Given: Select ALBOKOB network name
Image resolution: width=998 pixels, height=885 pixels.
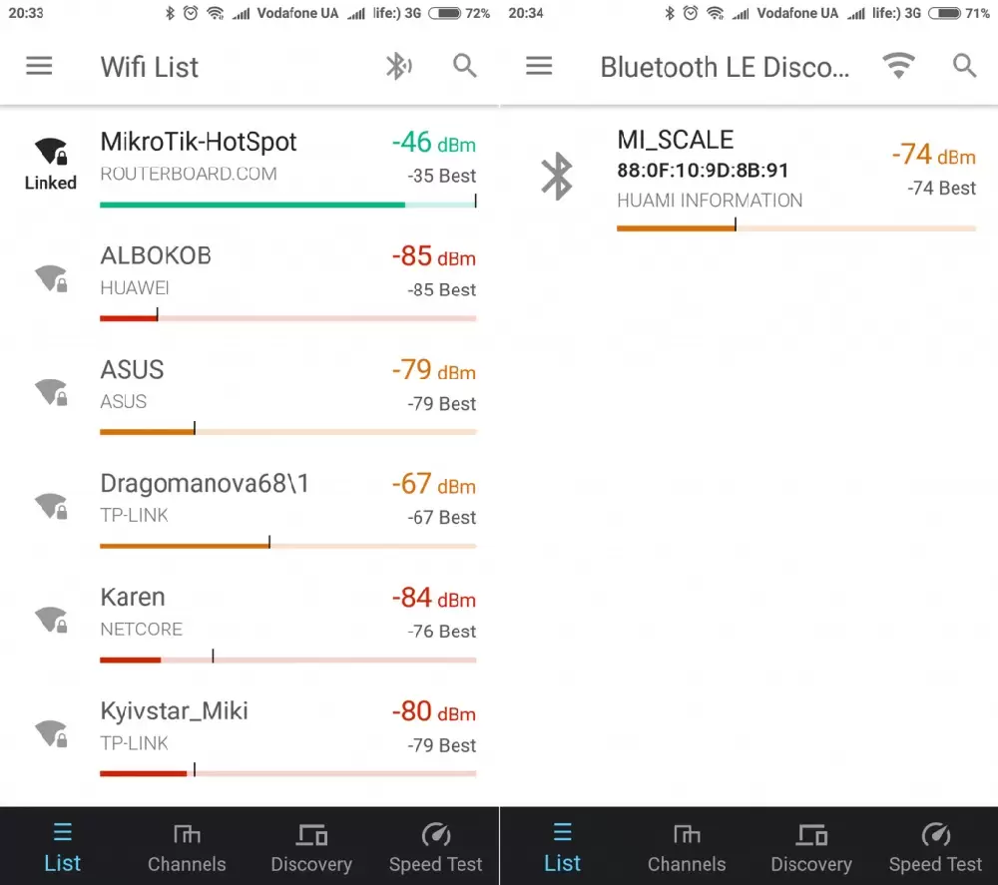Looking at the screenshot, I should click(x=156, y=255).
